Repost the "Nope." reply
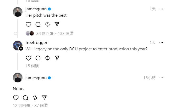The image size is (177, 112). 35,98
